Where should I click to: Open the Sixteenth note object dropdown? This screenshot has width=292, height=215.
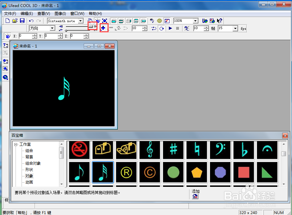[x=81, y=21]
